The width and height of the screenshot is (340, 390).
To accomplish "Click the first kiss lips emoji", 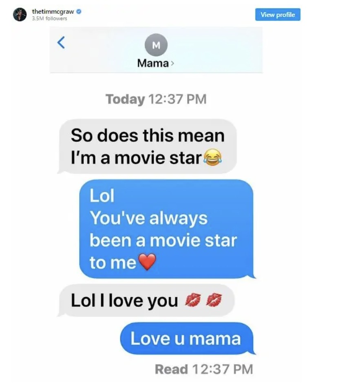I will (x=193, y=300).
